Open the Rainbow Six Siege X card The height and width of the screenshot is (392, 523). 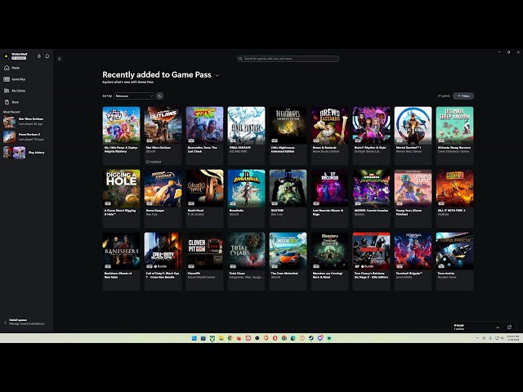372,261
